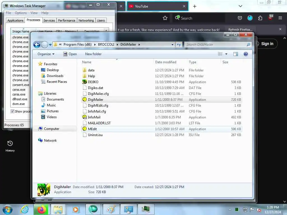287x215 pixels.
Task: Expand arrow after DiGiMailer breadcrumb
Action: (139, 45)
